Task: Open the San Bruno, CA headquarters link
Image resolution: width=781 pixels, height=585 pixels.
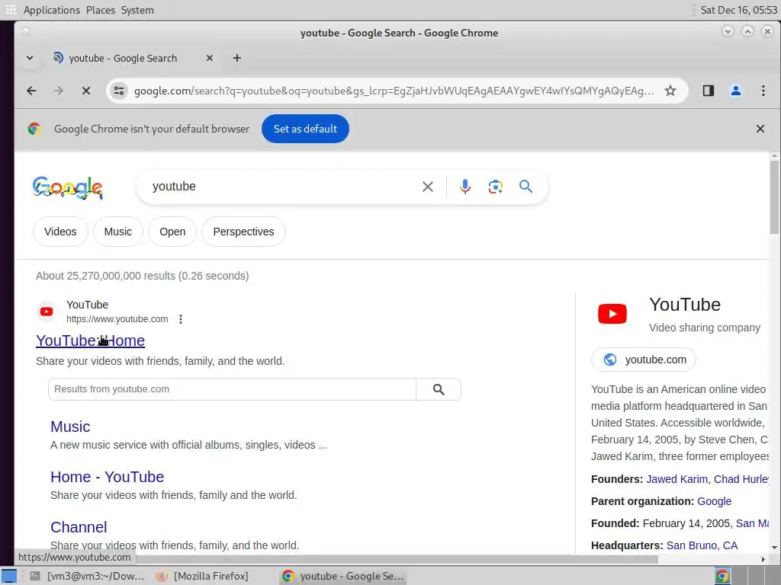Action: point(702,545)
